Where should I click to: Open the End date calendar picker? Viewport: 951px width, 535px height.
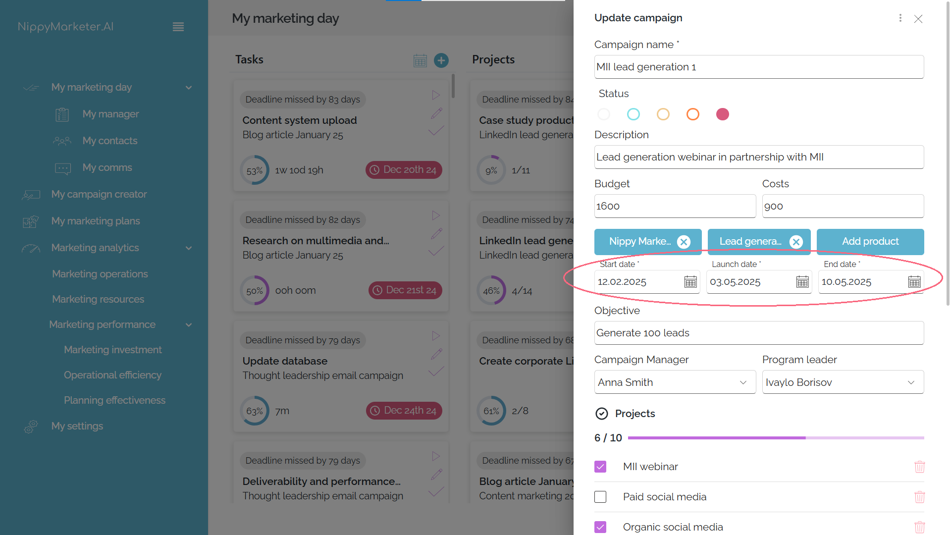914,282
